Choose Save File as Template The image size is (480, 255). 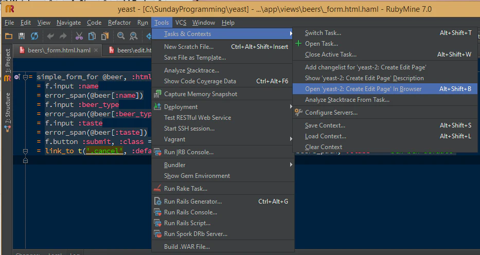pyautogui.click(x=223, y=58)
